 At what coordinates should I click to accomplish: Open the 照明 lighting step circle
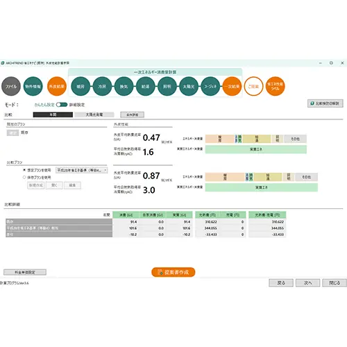pyautogui.click(x=167, y=86)
